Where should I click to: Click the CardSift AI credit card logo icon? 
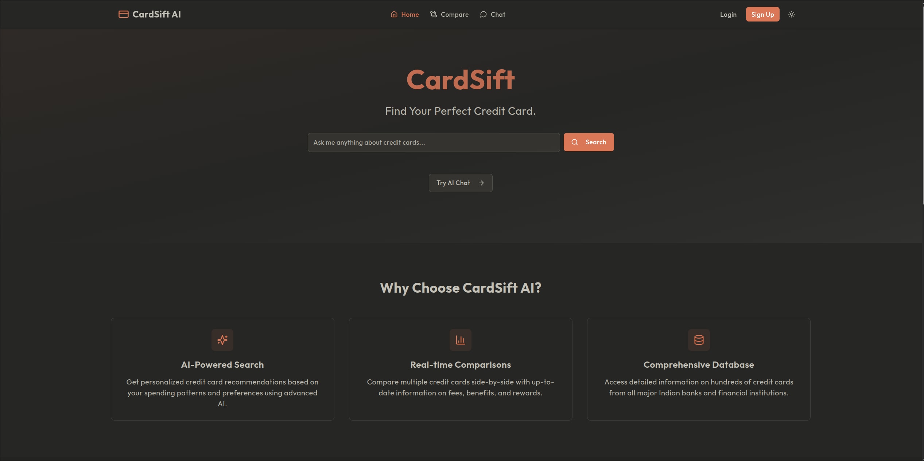tap(123, 14)
